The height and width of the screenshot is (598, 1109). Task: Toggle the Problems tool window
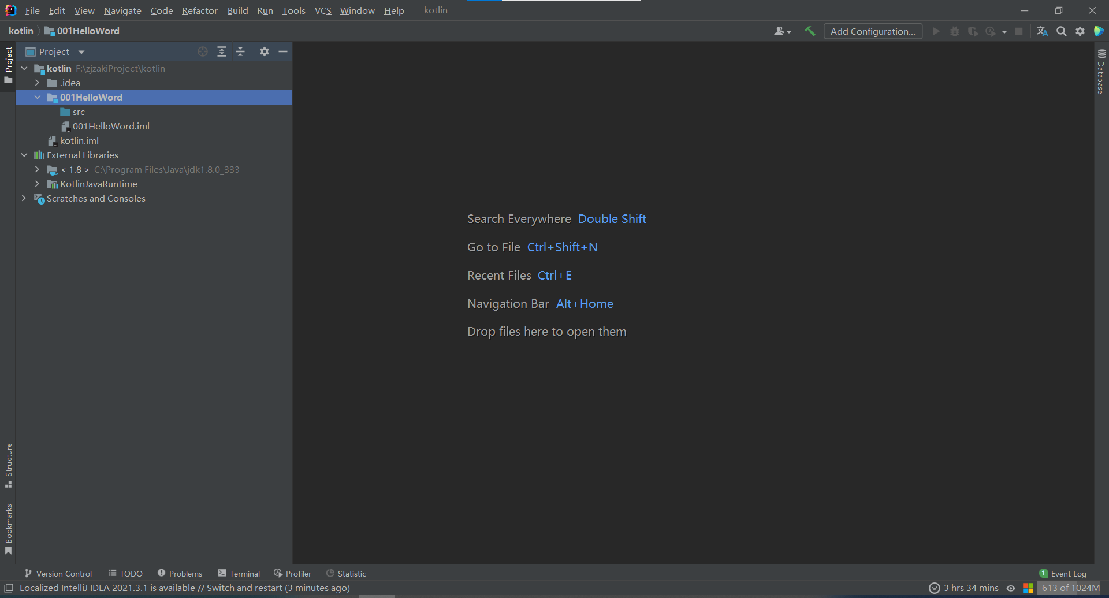[180, 574]
